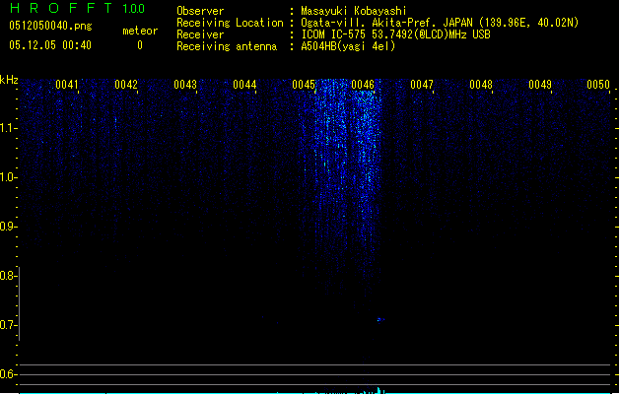Select the file name 0512050040.png

50,26
